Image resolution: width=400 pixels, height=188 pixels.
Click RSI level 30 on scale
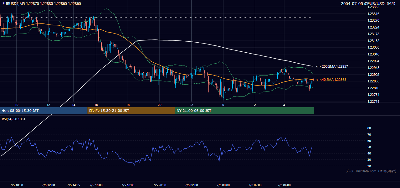tap(369, 160)
